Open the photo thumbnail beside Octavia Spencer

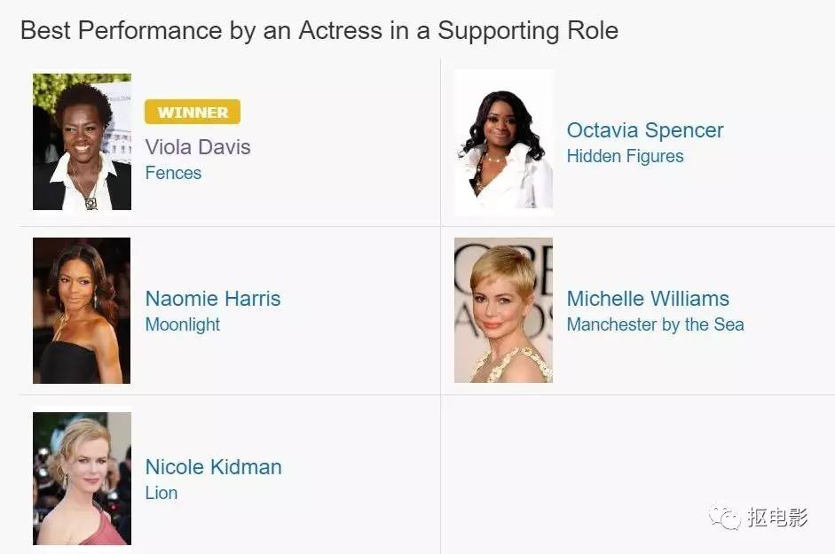[503, 142]
